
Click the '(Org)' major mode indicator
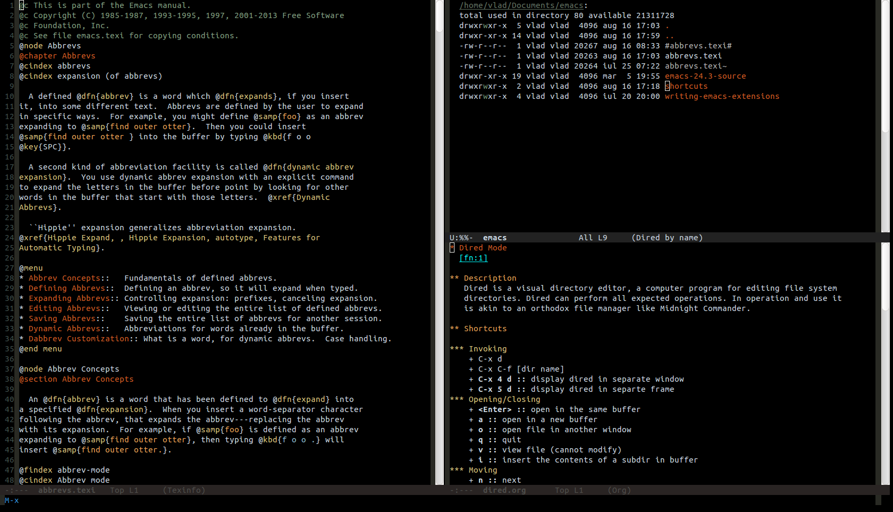[619, 490]
